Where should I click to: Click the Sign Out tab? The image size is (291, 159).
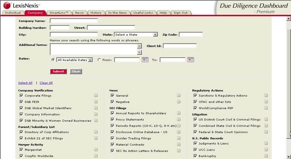pos(181,13)
